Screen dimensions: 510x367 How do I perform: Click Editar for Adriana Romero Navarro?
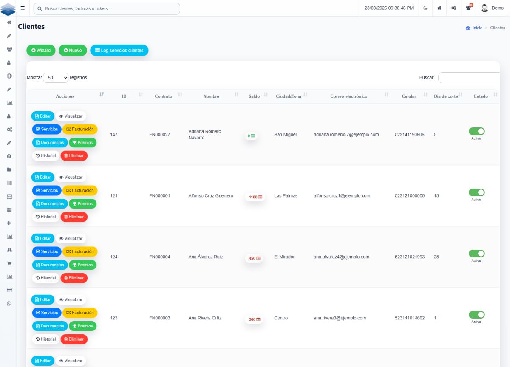pos(43,116)
